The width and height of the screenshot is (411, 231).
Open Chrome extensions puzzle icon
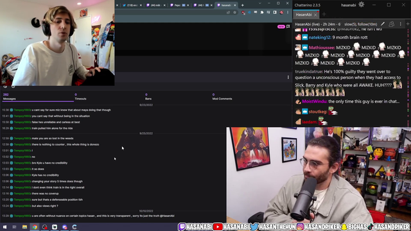click(262, 12)
